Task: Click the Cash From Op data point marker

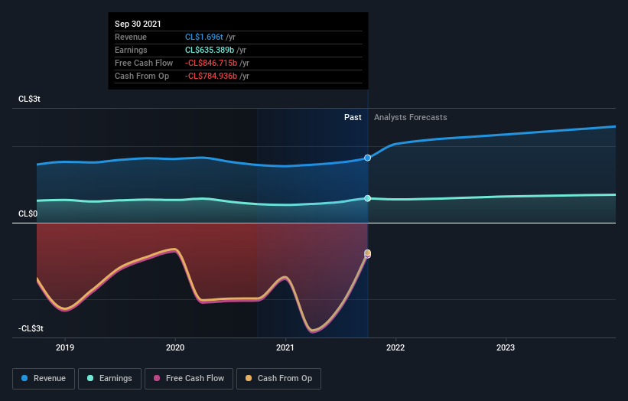Action: pyautogui.click(x=367, y=253)
